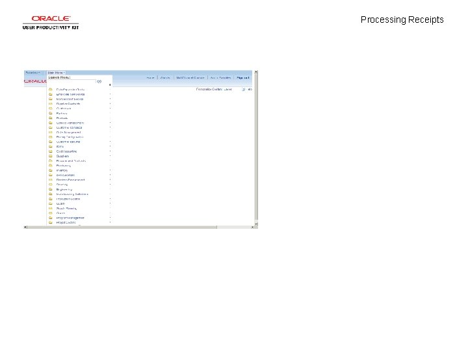The width and height of the screenshot is (468, 351).
Task: Click the Items folder icon
Action: pyautogui.click(x=51, y=146)
